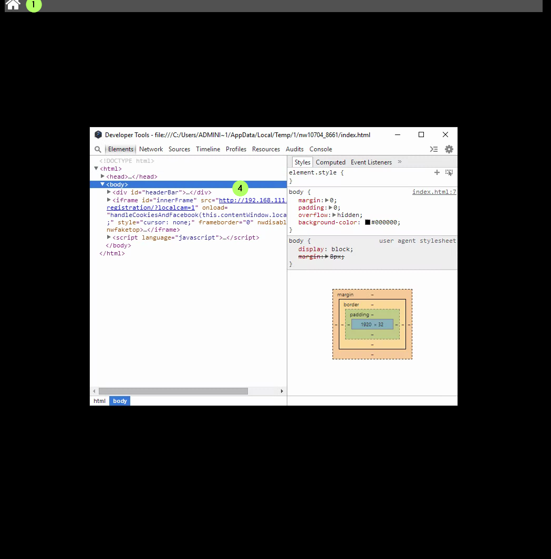This screenshot has width=551, height=559.
Task: Click the margin label in the box model
Action: click(345, 295)
